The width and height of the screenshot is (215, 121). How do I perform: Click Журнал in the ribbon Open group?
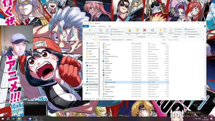pos(178,34)
